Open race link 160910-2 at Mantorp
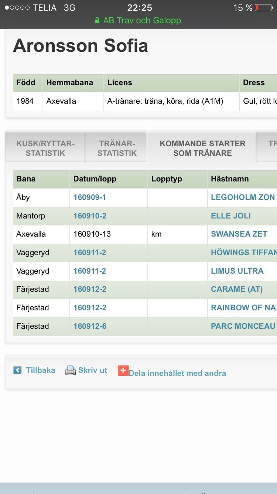The width and height of the screenshot is (277, 494). (90, 216)
